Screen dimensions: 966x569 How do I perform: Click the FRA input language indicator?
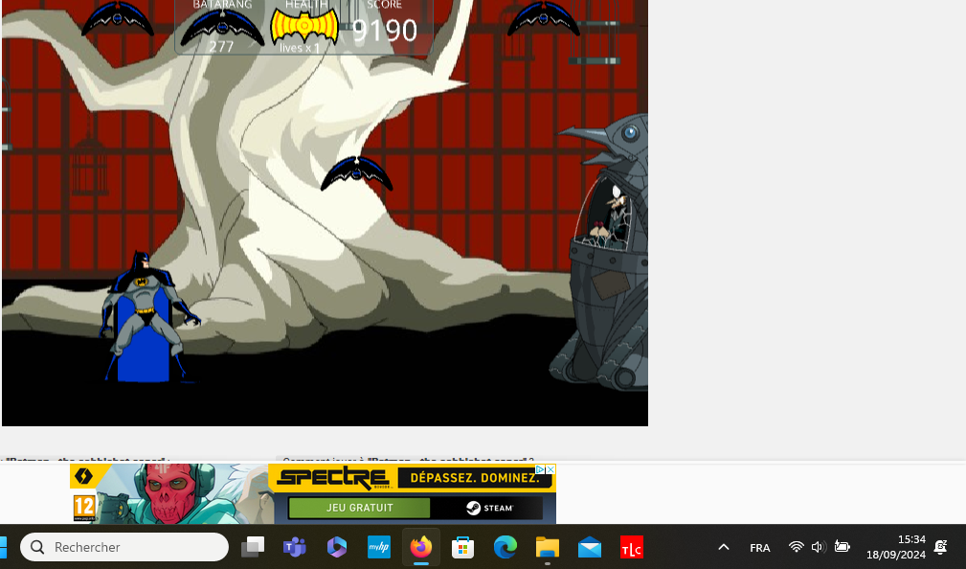click(x=759, y=547)
